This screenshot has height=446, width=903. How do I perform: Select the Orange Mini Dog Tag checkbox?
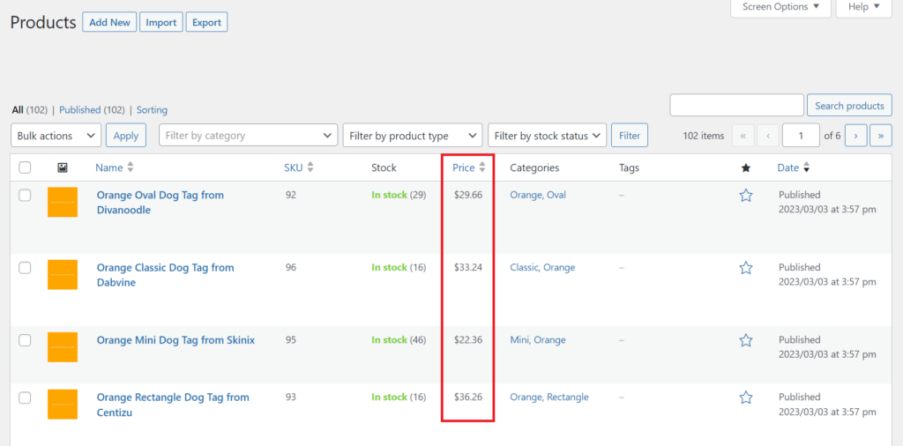pyautogui.click(x=25, y=341)
